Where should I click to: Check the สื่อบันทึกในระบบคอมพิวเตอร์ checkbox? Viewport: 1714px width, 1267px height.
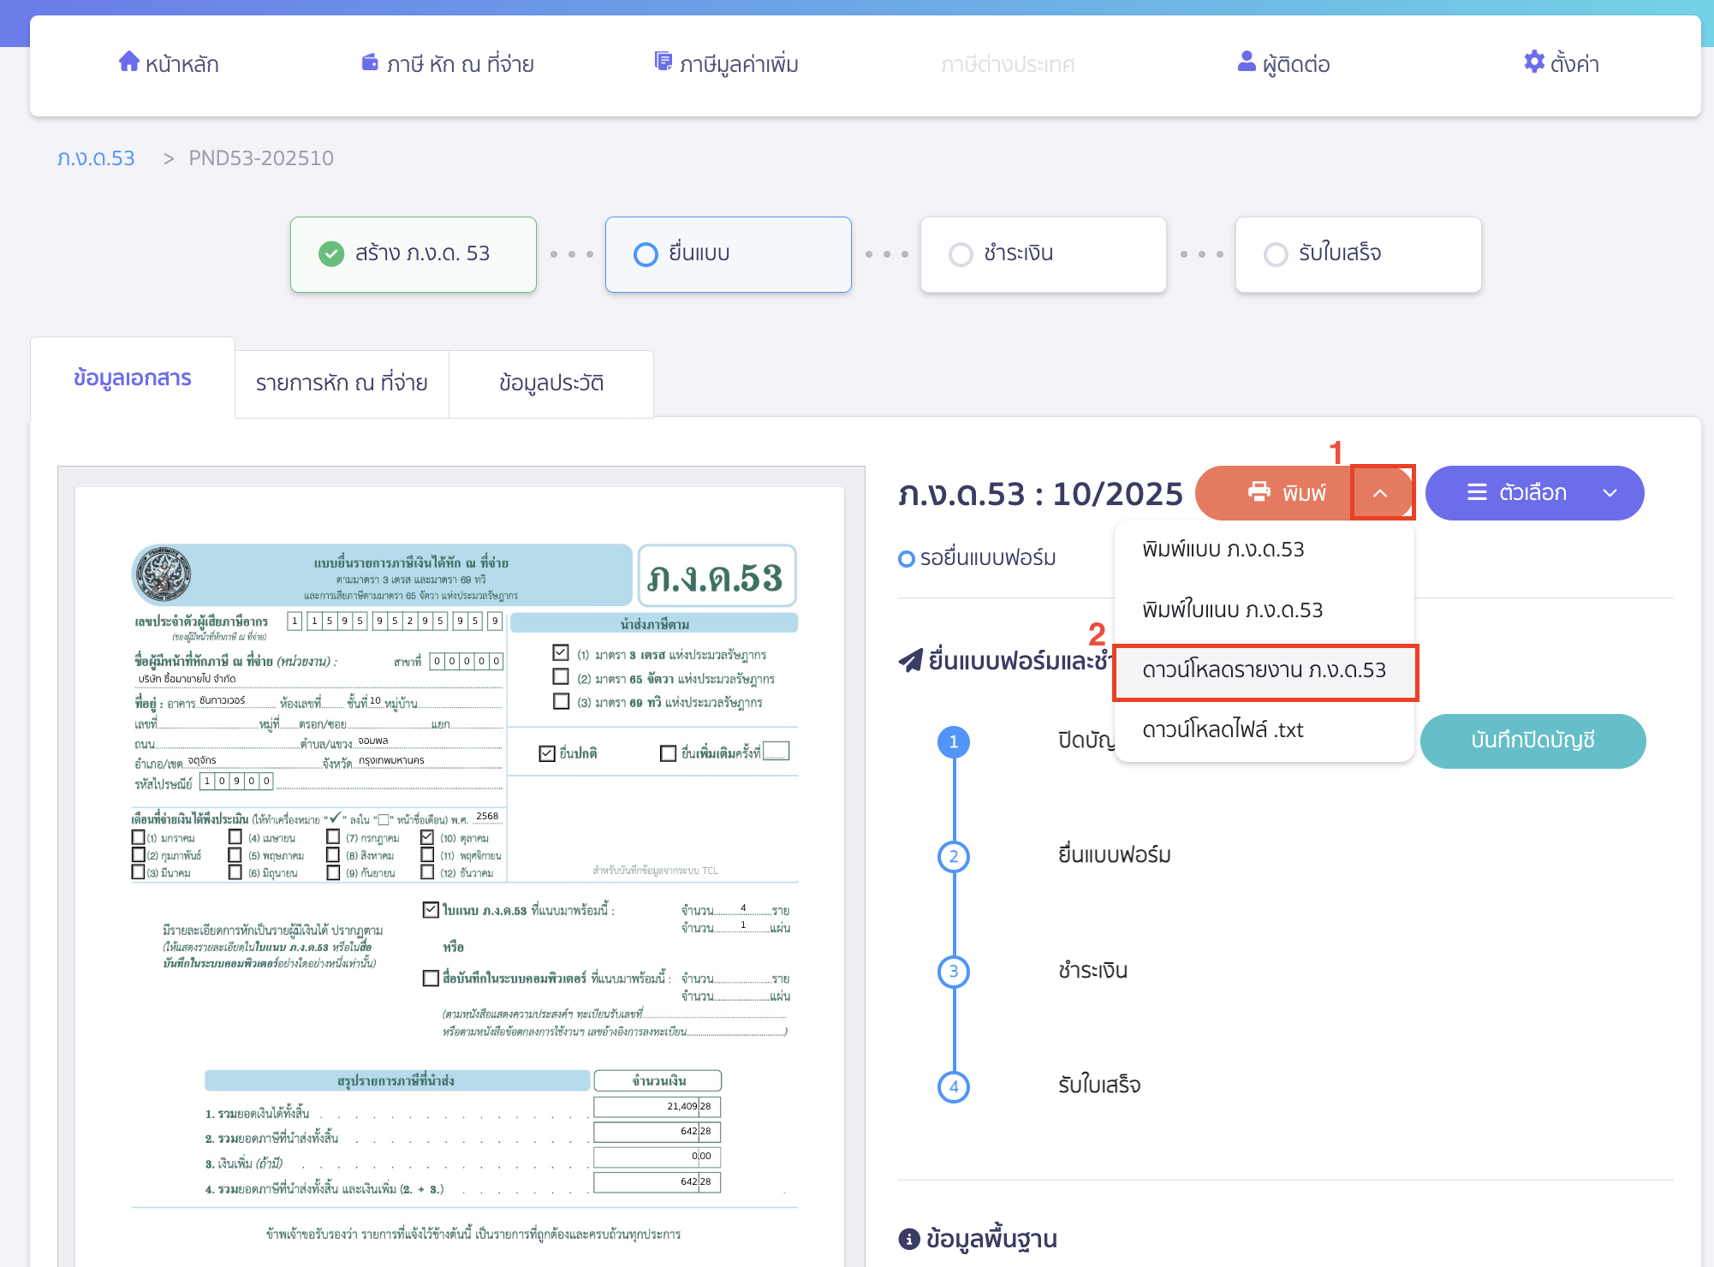[431, 979]
